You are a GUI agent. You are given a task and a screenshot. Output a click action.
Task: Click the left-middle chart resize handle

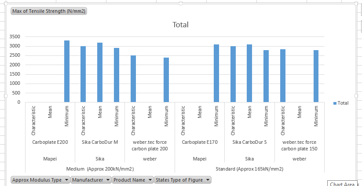6,95
